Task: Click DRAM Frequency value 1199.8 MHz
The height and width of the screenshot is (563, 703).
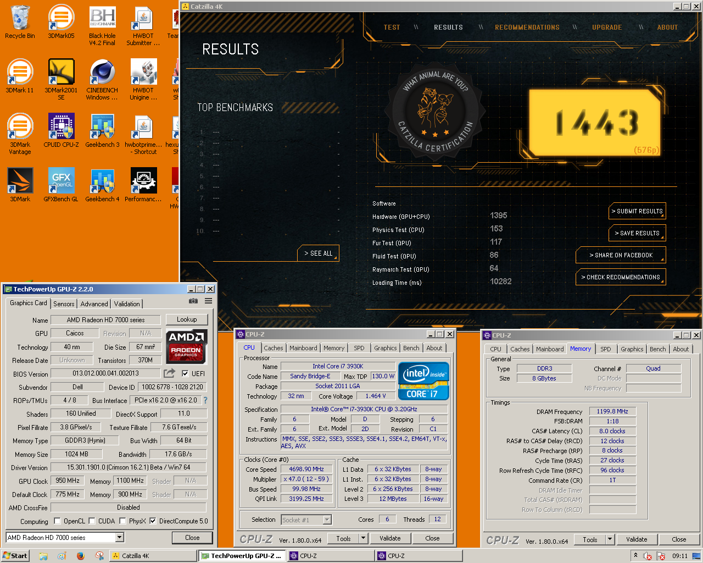Action: (x=612, y=411)
